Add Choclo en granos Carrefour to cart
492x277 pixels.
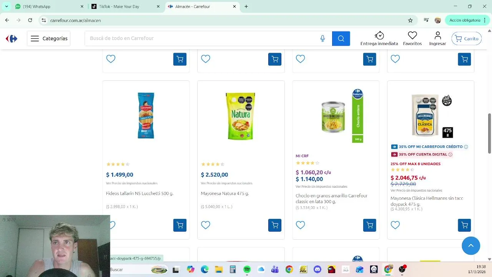[x=370, y=225]
